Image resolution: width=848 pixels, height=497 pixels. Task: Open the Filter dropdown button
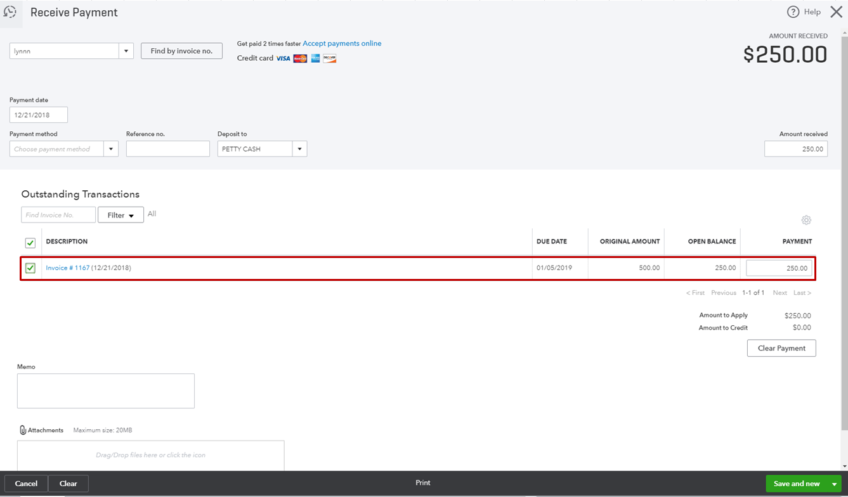pyautogui.click(x=121, y=215)
